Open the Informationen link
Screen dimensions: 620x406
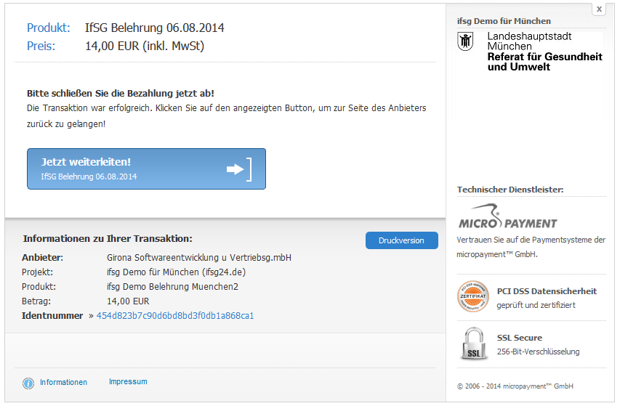(x=63, y=382)
